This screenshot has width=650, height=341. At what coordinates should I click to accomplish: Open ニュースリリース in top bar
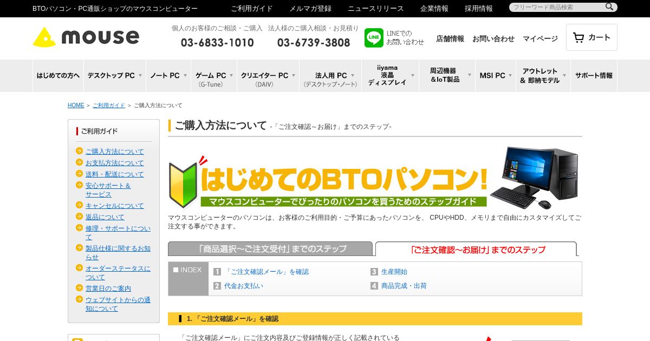[376, 9]
